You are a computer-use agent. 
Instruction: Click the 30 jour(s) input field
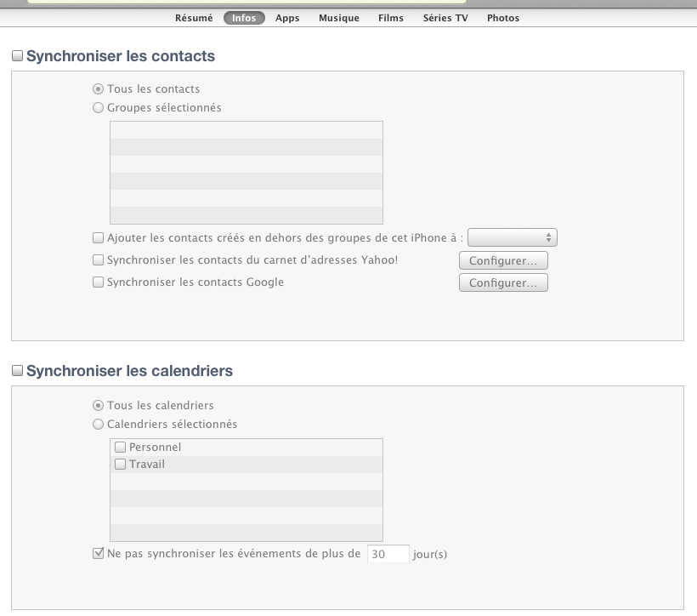point(388,554)
